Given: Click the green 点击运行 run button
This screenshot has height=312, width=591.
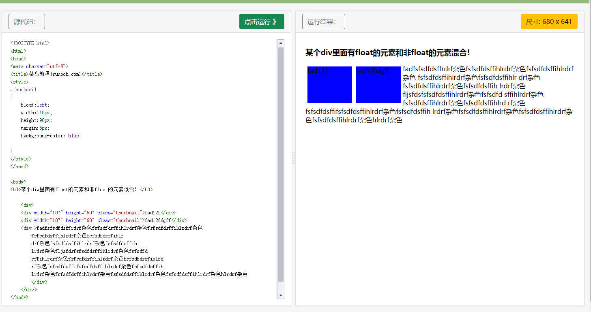Looking at the screenshot, I should [x=262, y=21].
